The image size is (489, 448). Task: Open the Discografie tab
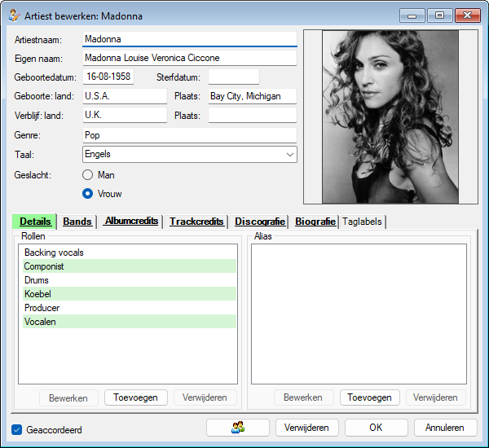pyautogui.click(x=260, y=222)
